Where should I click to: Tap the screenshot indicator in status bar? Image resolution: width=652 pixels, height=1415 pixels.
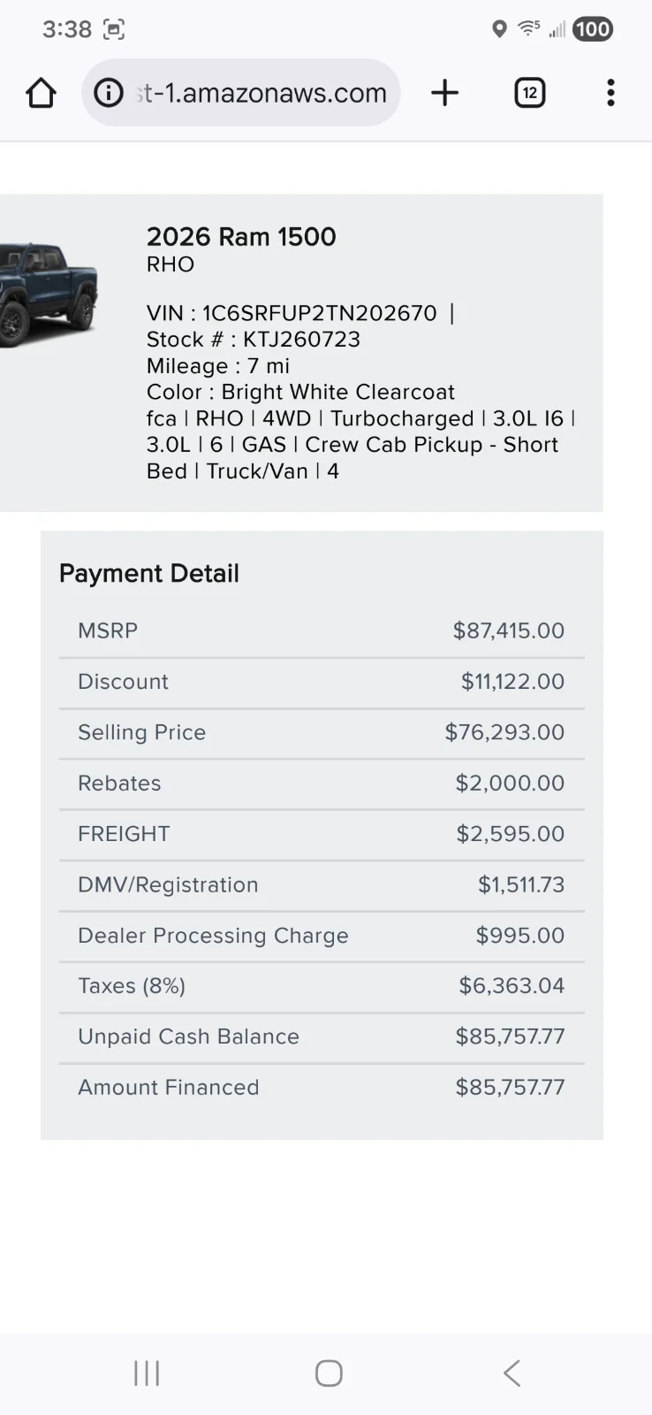point(114,29)
